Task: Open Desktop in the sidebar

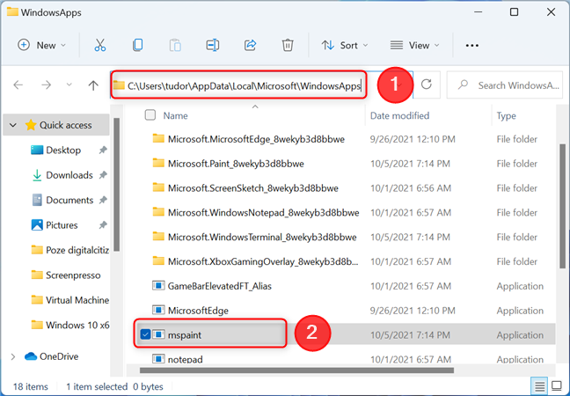Action: [63, 150]
